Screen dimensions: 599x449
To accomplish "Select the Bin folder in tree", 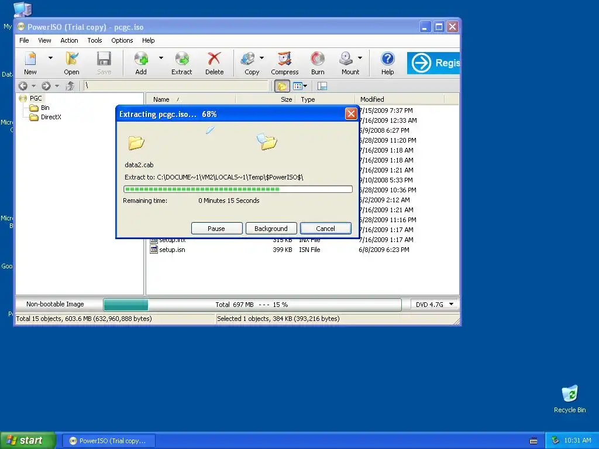I will coord(45,108).
